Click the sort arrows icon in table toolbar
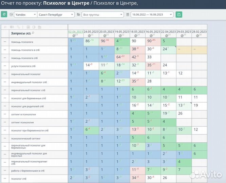 [x=5, y=27]
